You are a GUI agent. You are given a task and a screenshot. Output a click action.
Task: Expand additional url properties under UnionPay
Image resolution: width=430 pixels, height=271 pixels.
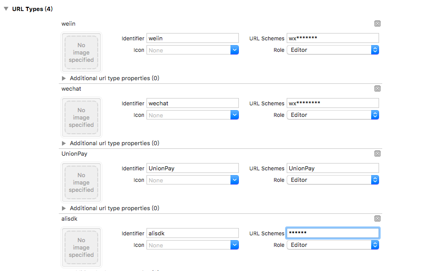(x=64, y=208)
